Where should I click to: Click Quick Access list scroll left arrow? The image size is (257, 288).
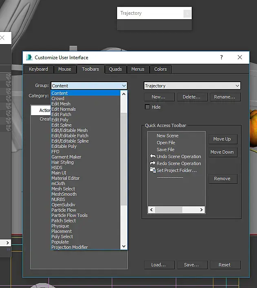151,210
